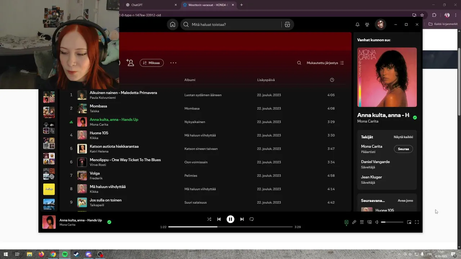Click the Miksaa button
The image size is (461, 259).
pyautogui.click(x=152, y=63)
